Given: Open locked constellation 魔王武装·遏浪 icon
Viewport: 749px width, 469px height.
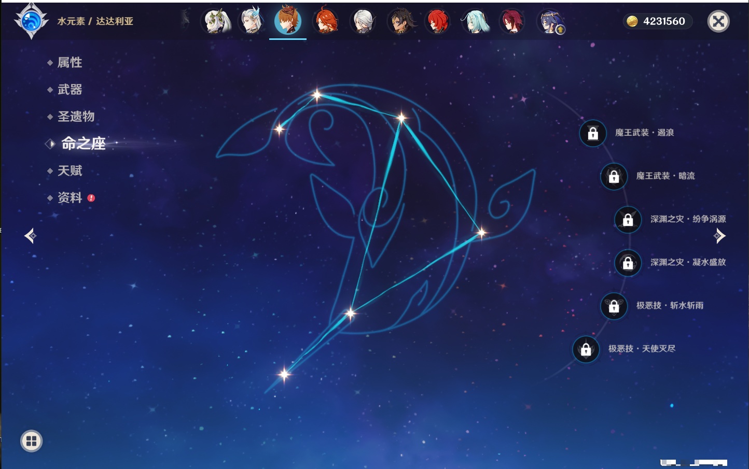Looking at the screenshot, I should pyautogui.click(x=593, y=133).
